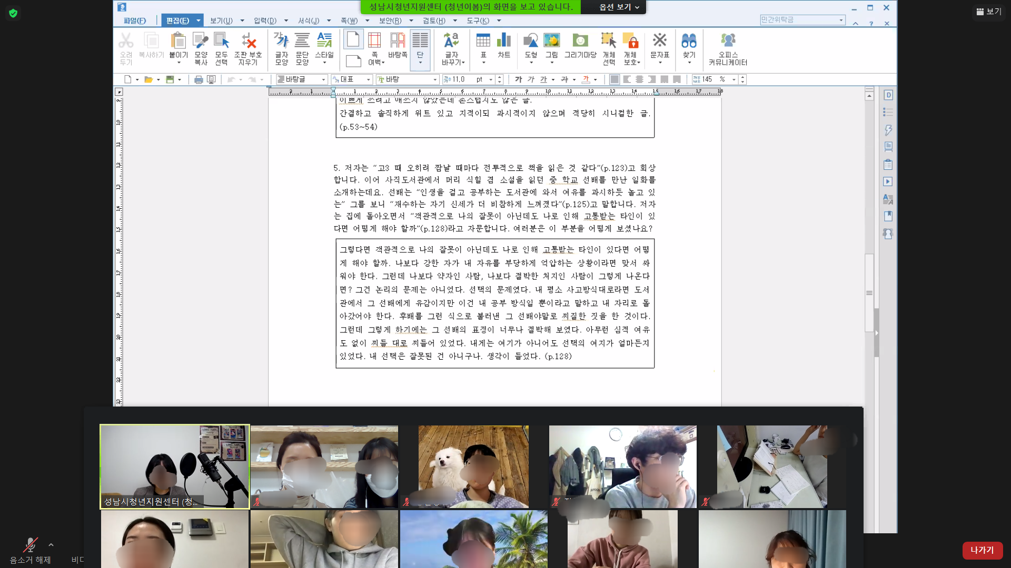
Task: Select landscape page orientation icon
Action: pos(353,60)
